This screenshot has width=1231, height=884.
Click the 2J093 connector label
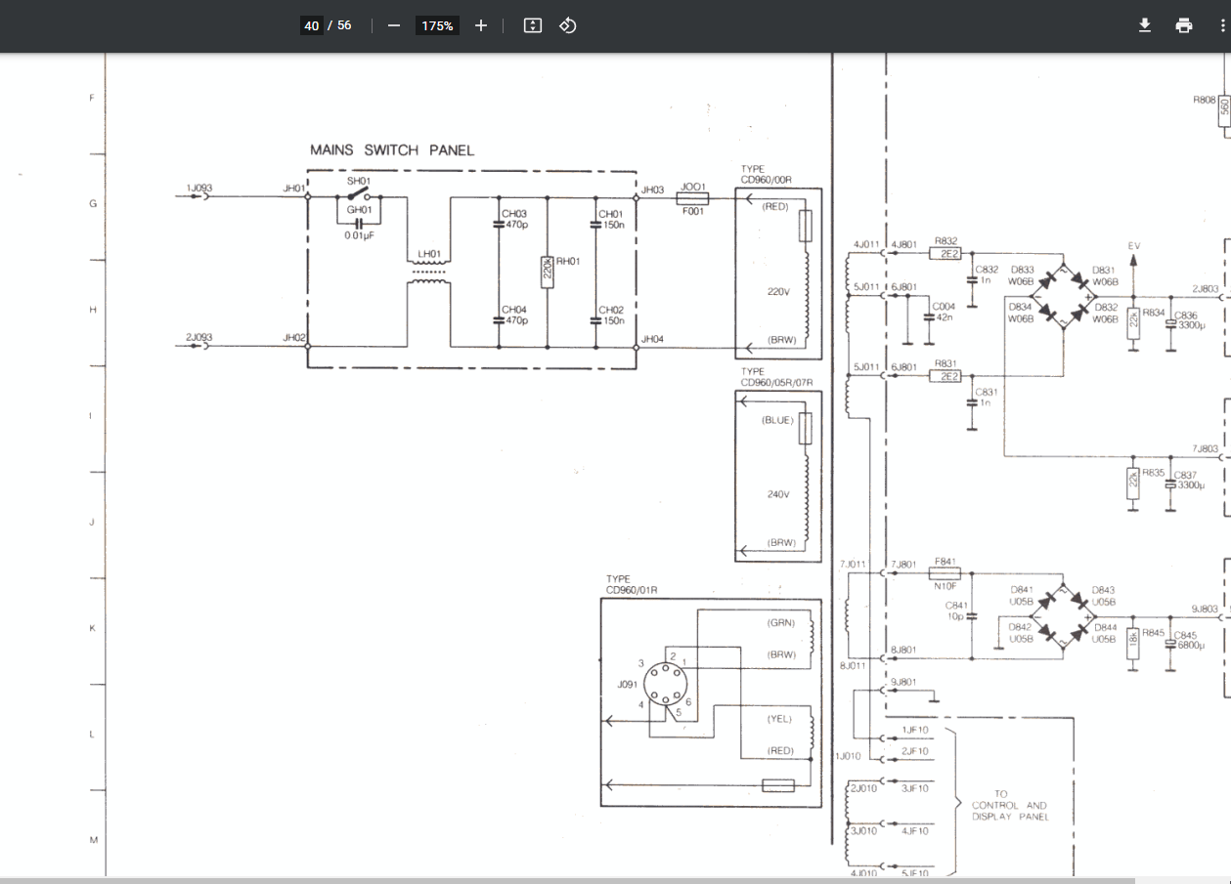pyautogui.click(x=198, y=337)
